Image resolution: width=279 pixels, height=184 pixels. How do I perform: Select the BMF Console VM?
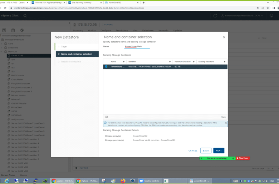click(x=18, y=76)
